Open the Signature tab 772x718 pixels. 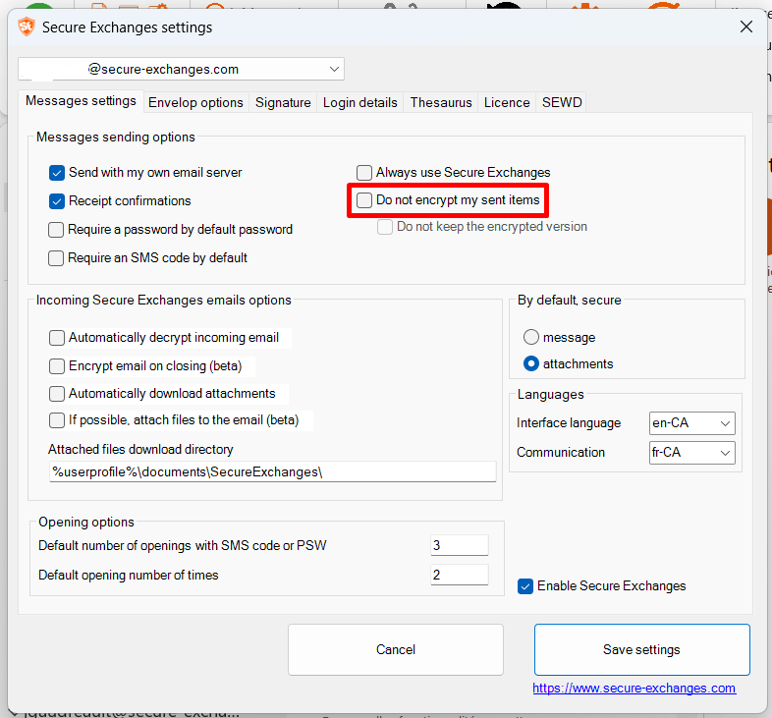tap(283, 102)
